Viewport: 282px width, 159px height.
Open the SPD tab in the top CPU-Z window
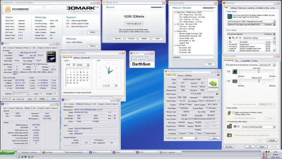pos(34,48)
